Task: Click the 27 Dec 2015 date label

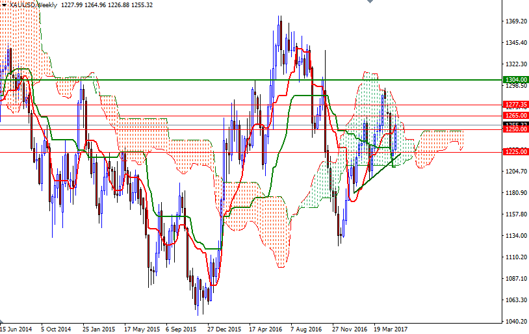Action: click(x=224, y=329)
